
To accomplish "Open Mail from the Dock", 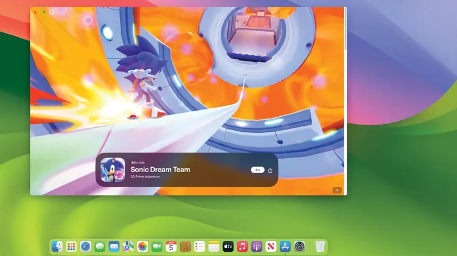I will [114, 247].
